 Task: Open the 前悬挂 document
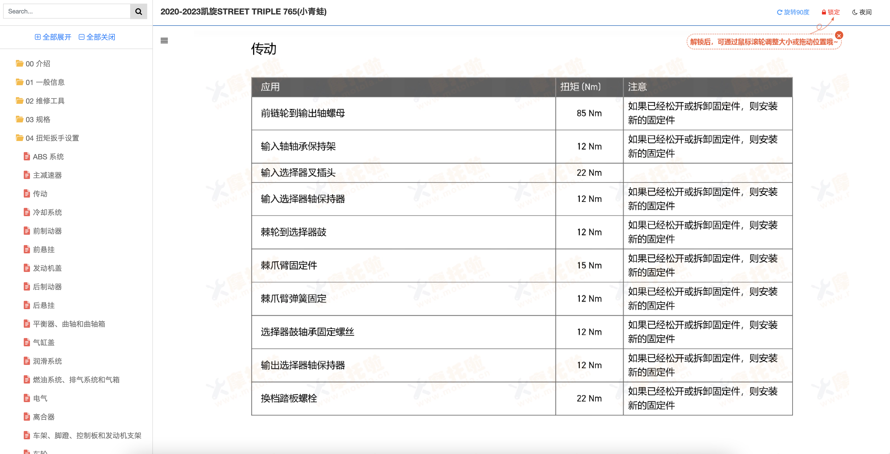tap(44, 249)
